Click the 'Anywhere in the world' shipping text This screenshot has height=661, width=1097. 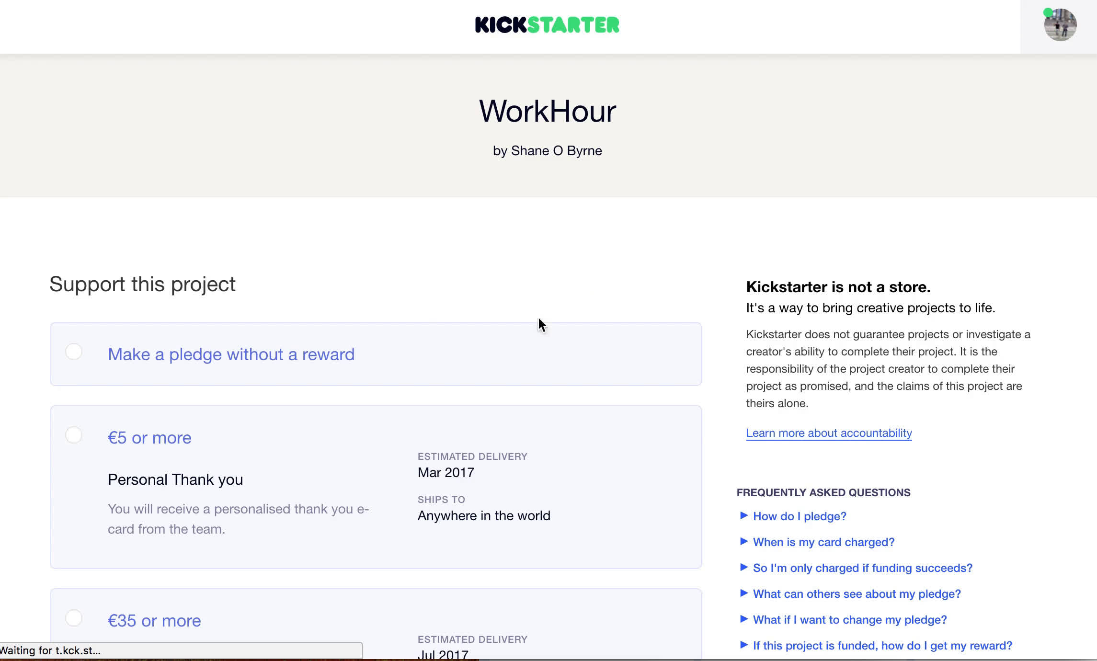(484, 515)
